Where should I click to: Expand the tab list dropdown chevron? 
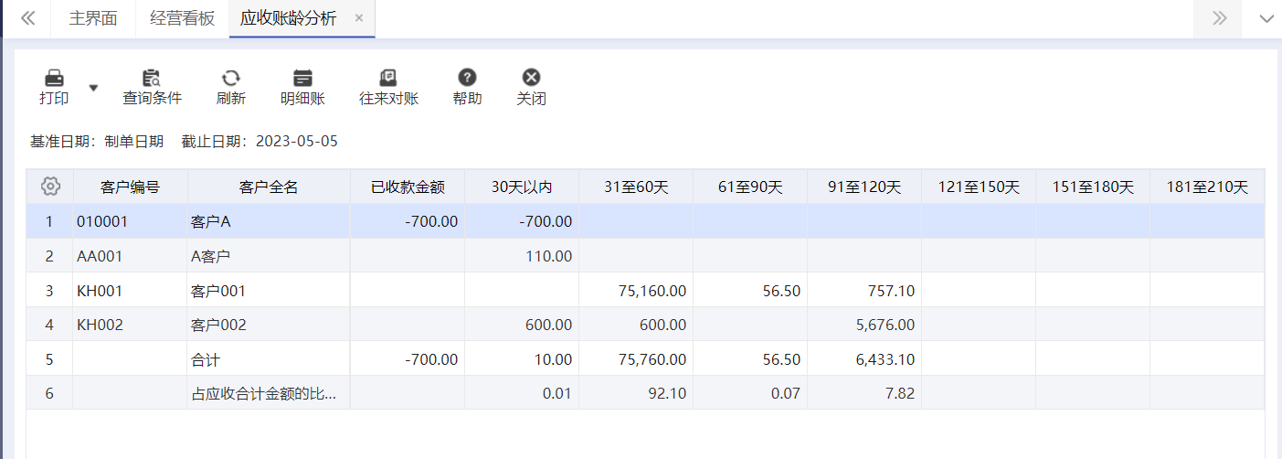pyautogui.click(x=1266, y=19)
